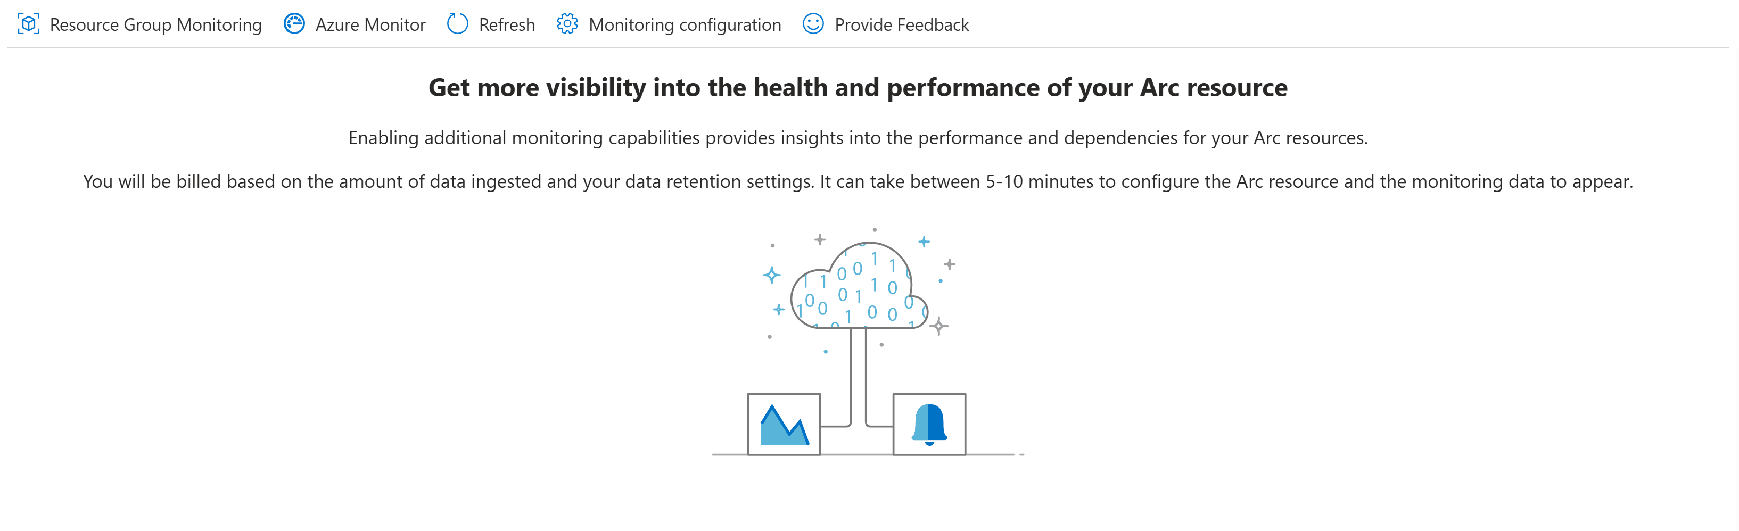
Task: Click the Monitoring configuration gear icon
Action: 566,24
